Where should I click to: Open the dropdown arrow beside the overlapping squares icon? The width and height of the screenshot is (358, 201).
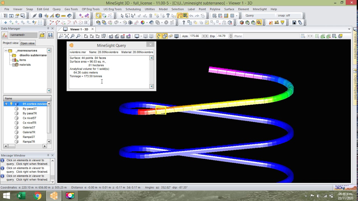click(x=162, y=23)
